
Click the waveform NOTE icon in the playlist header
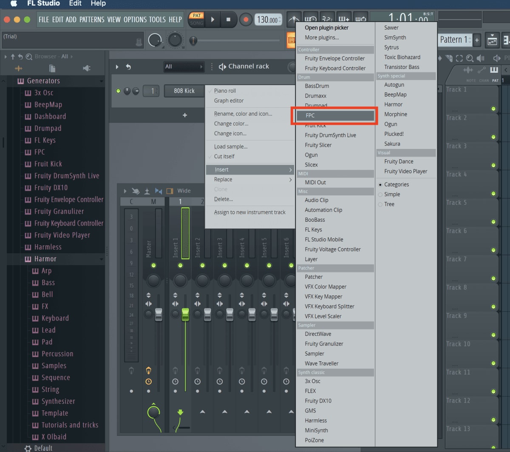[x=468, y=70]
